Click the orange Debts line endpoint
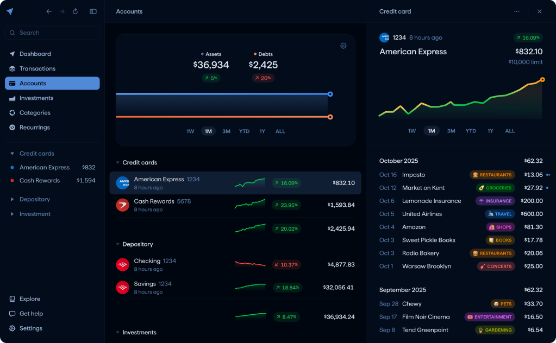The image size is (556, 343). pos(330,117)
